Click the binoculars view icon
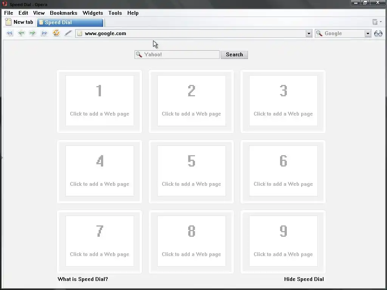 [378, 34]
